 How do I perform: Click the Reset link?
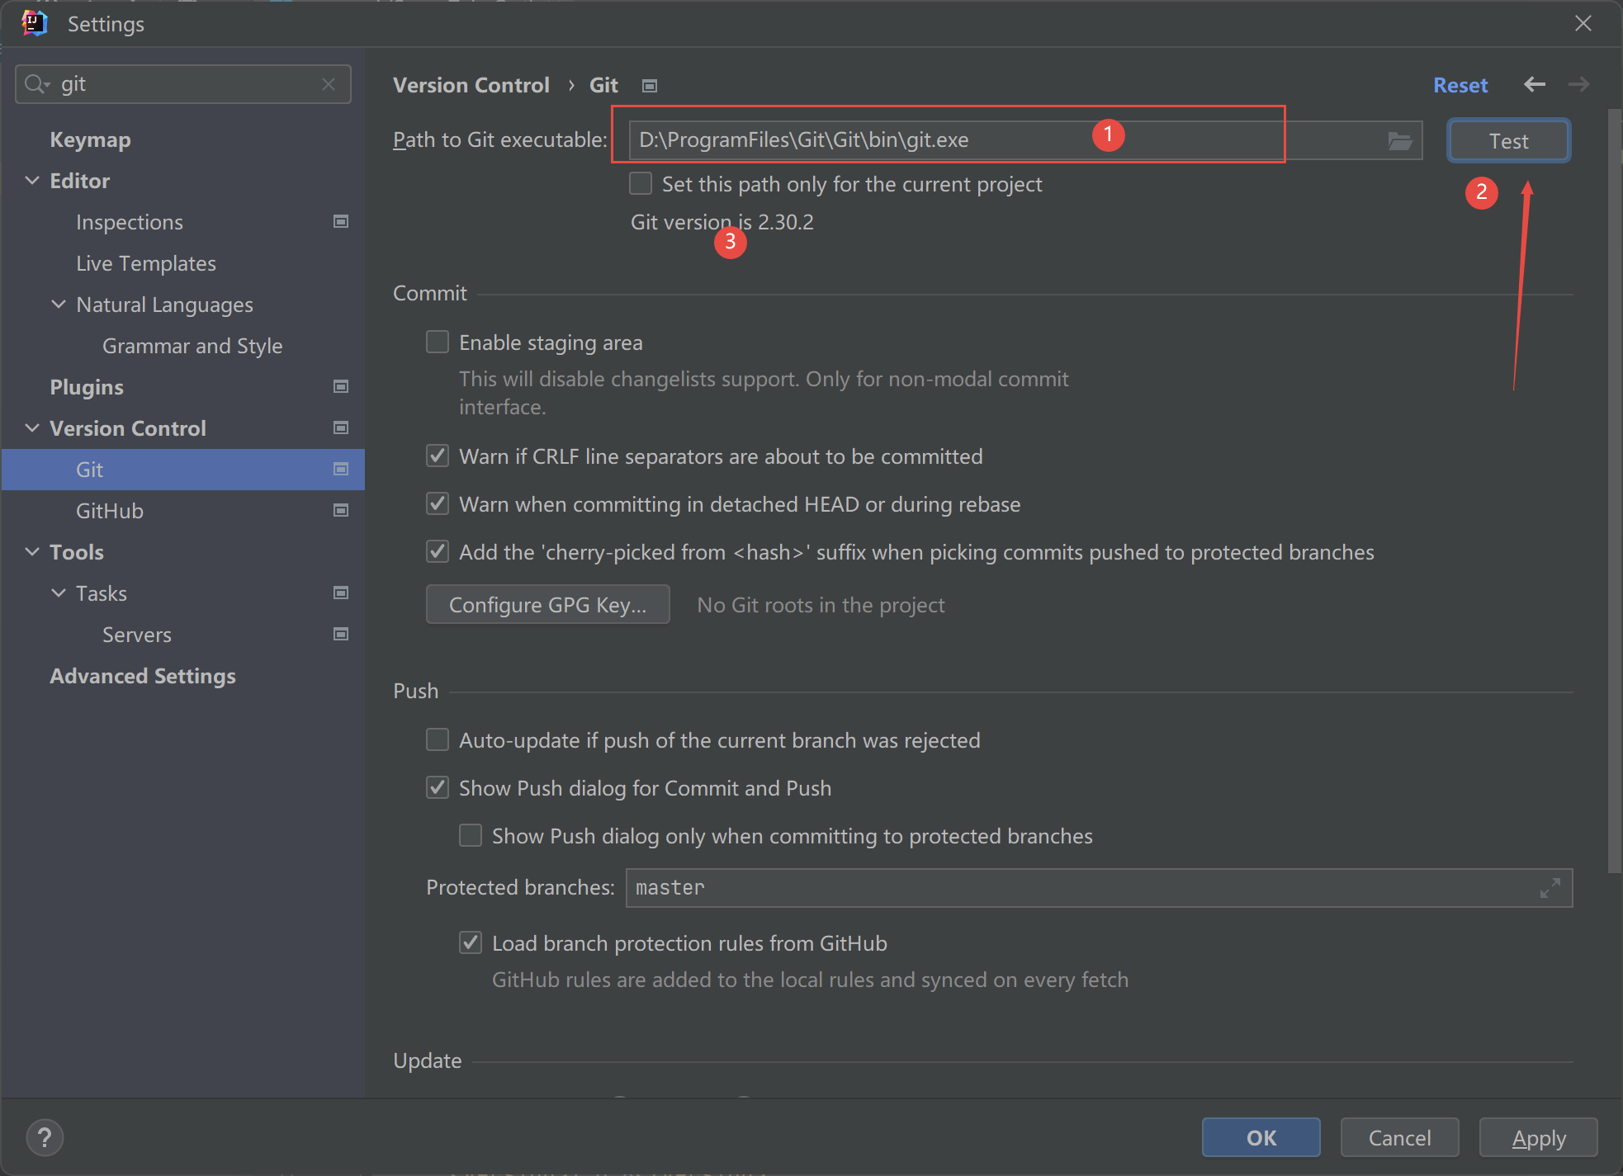click(1460, 85)
